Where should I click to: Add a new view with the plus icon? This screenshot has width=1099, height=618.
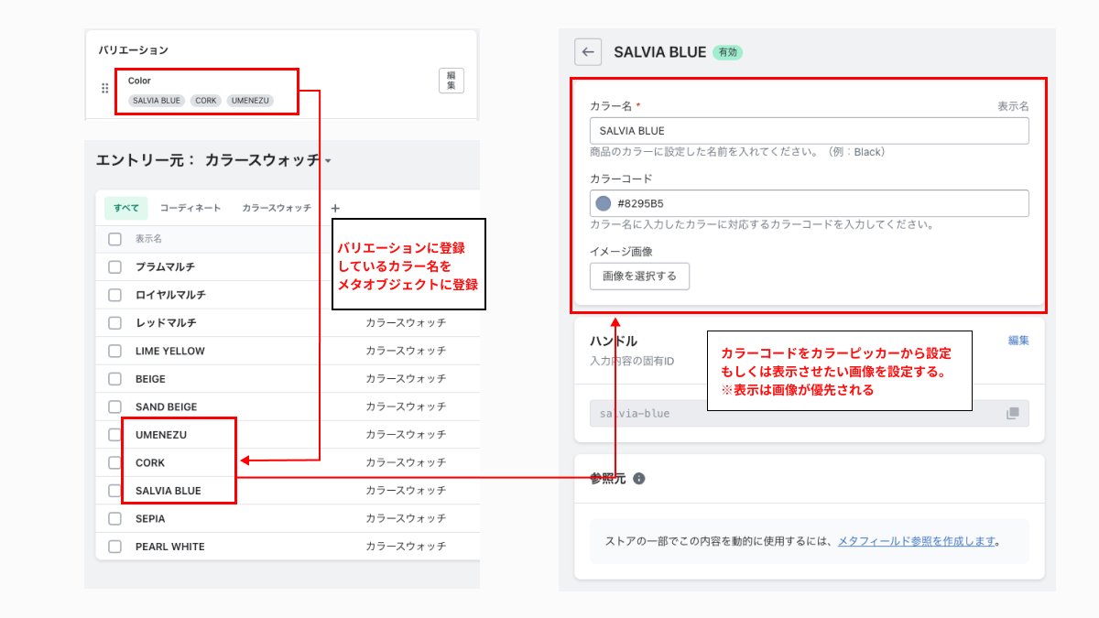(x=335, y=208)
